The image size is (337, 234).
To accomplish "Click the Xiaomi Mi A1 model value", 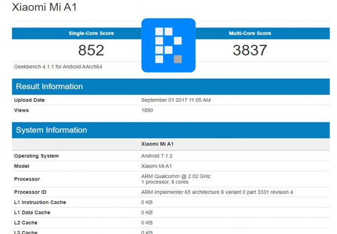I will coord(156,166).
